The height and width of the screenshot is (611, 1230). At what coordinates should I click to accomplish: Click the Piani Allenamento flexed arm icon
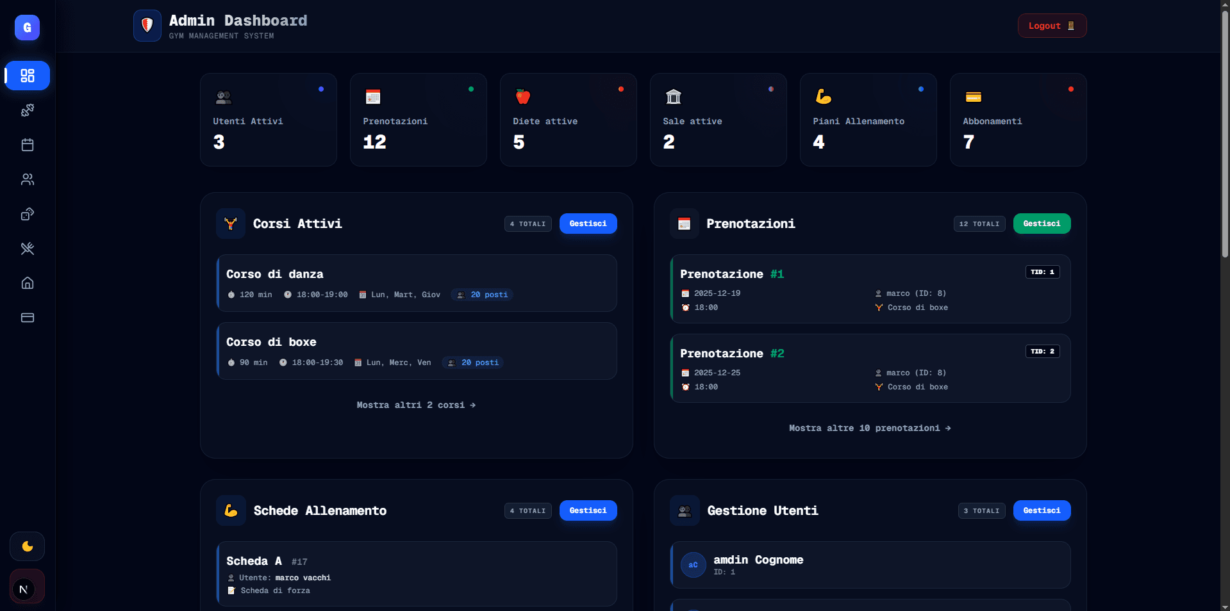click(823, 97)
